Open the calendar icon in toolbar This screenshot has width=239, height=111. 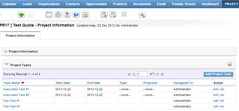click(x=49, y=14)
